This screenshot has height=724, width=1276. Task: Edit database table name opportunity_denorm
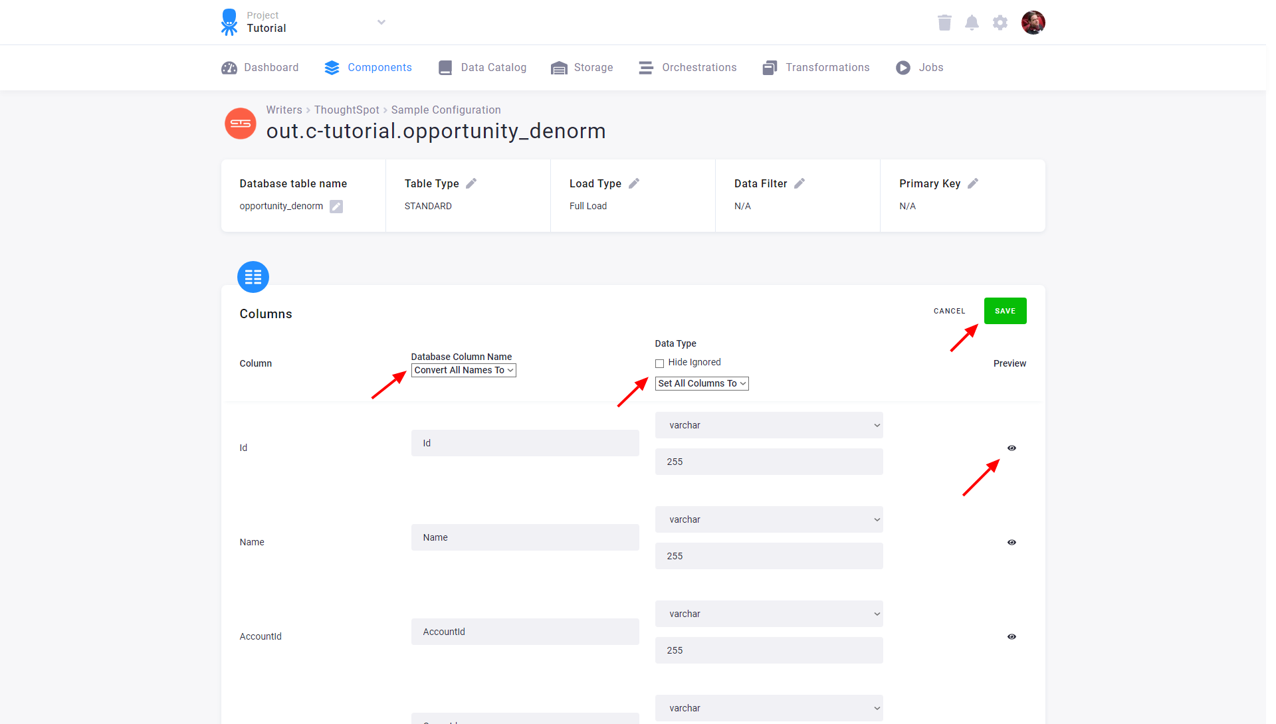click(336, 207)
